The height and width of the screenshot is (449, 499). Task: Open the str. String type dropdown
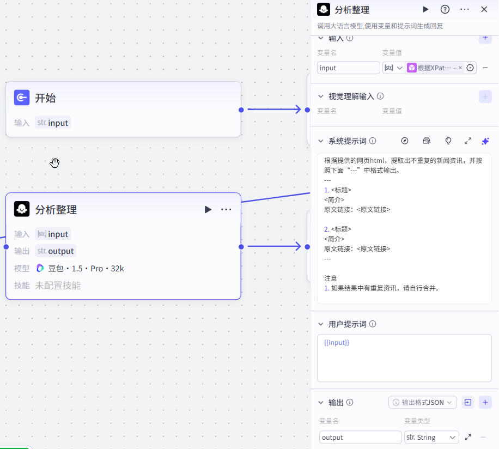431,437
